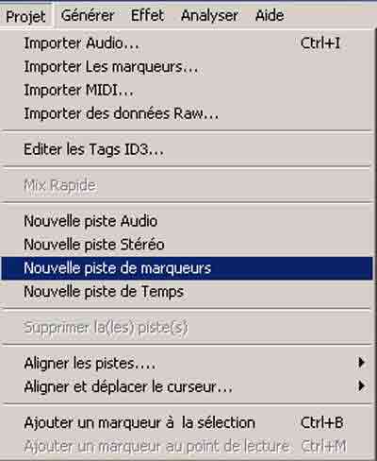The width and height of the screenshot is (377, 461).
Task: Open the Effet menu
Action: [147, 15]
